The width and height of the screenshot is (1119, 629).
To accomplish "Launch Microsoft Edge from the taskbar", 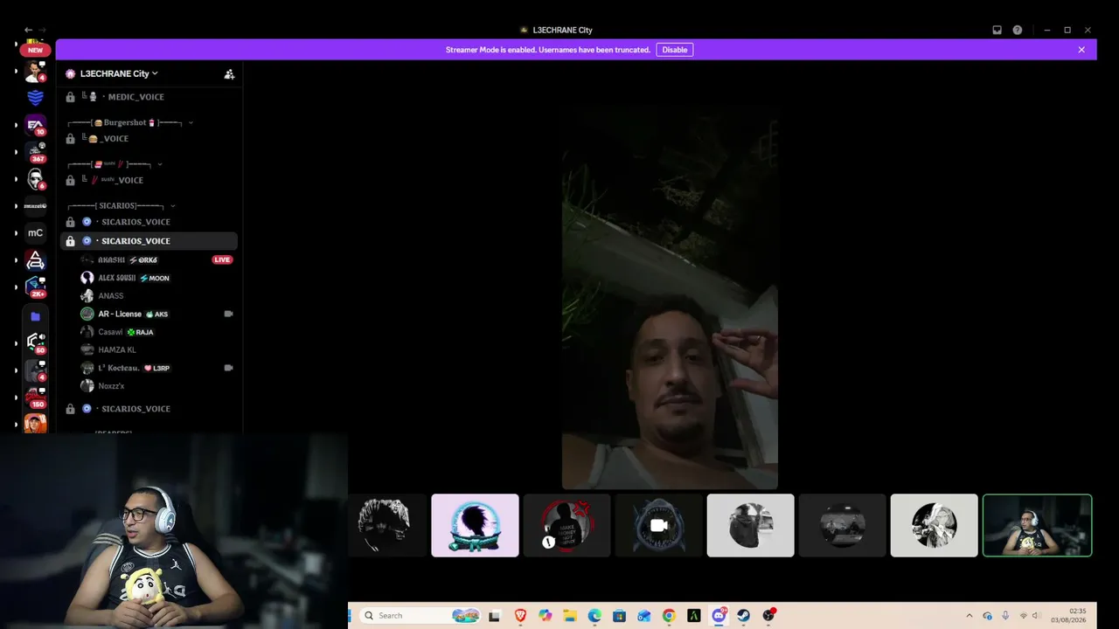I will (x=594, y=616).
